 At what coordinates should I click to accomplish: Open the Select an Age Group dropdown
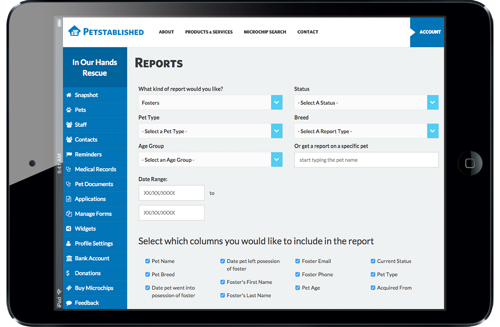(210, 160)
